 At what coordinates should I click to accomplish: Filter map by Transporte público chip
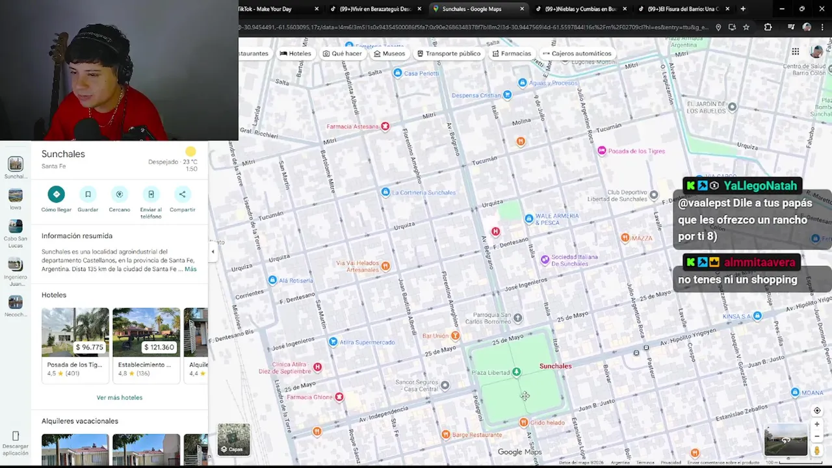(449, 53)
